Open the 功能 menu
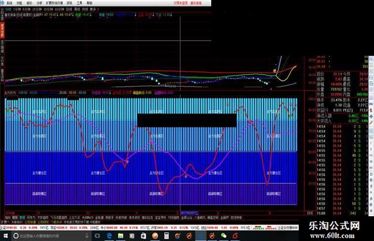374x241 pixels. click(19, 3)
